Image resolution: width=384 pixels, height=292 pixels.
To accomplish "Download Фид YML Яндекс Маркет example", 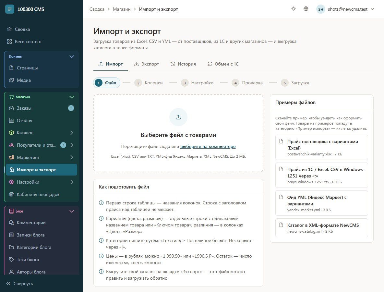I will (321, 203).
